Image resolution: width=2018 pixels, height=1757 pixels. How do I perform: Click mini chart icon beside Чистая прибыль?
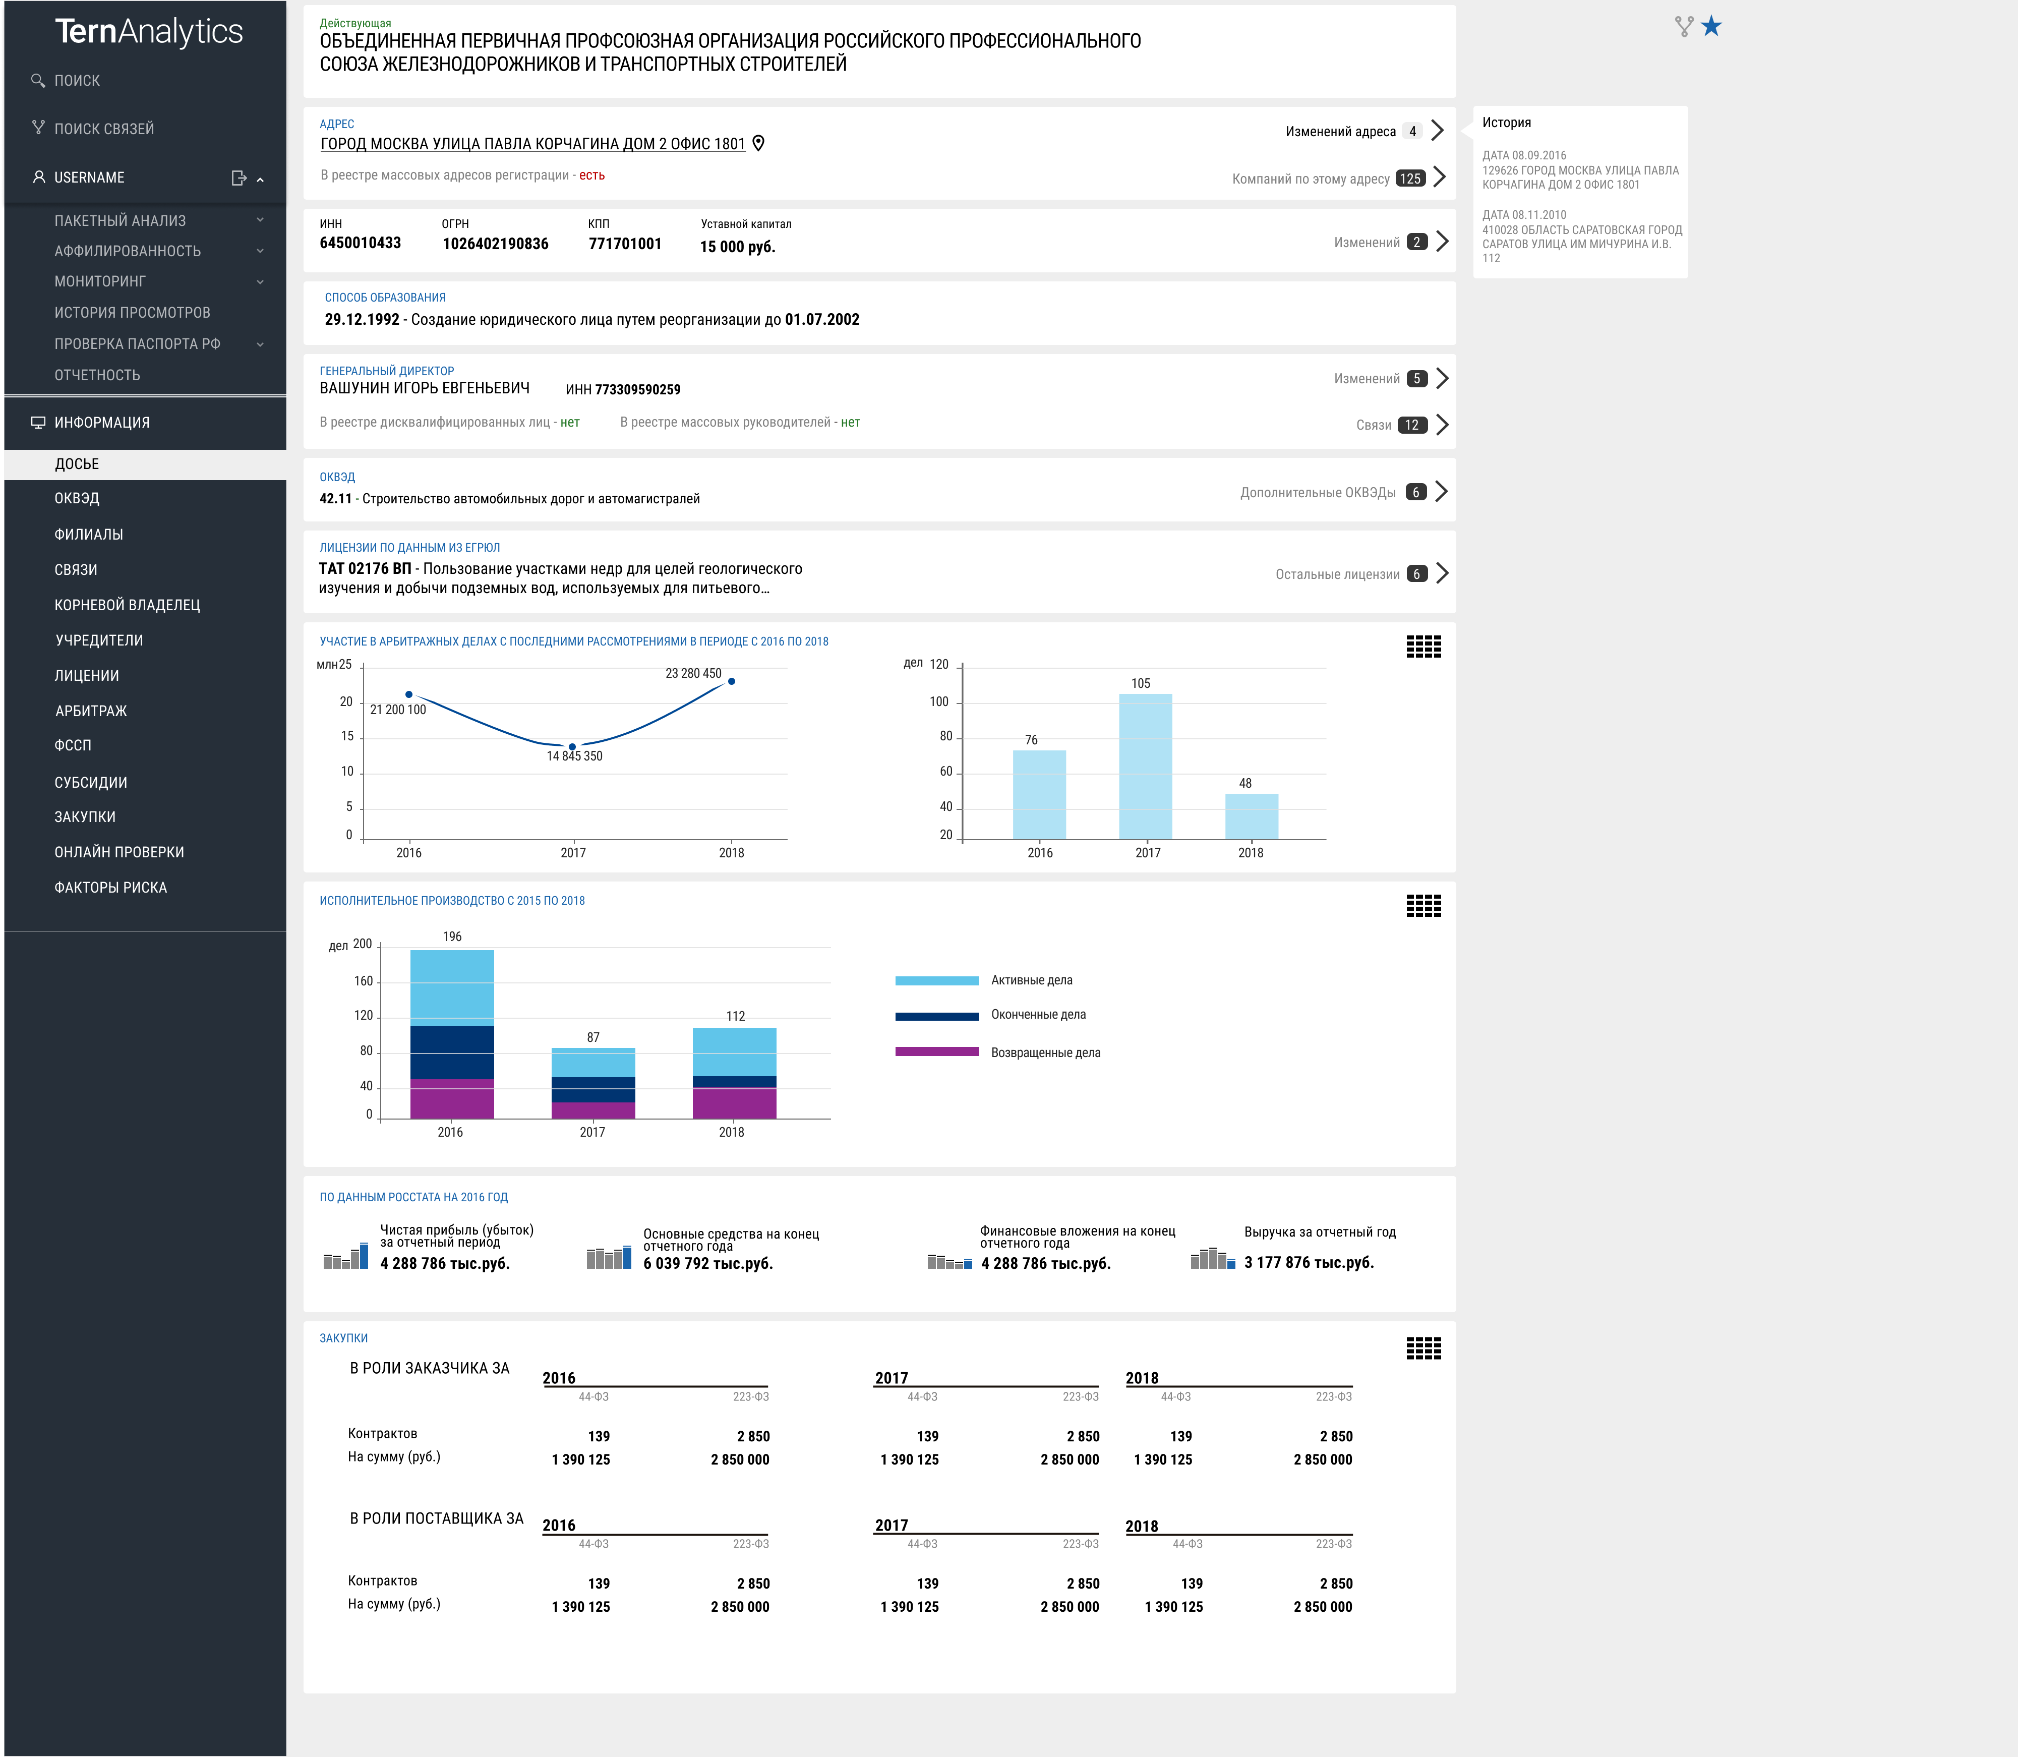[346, 1256]
